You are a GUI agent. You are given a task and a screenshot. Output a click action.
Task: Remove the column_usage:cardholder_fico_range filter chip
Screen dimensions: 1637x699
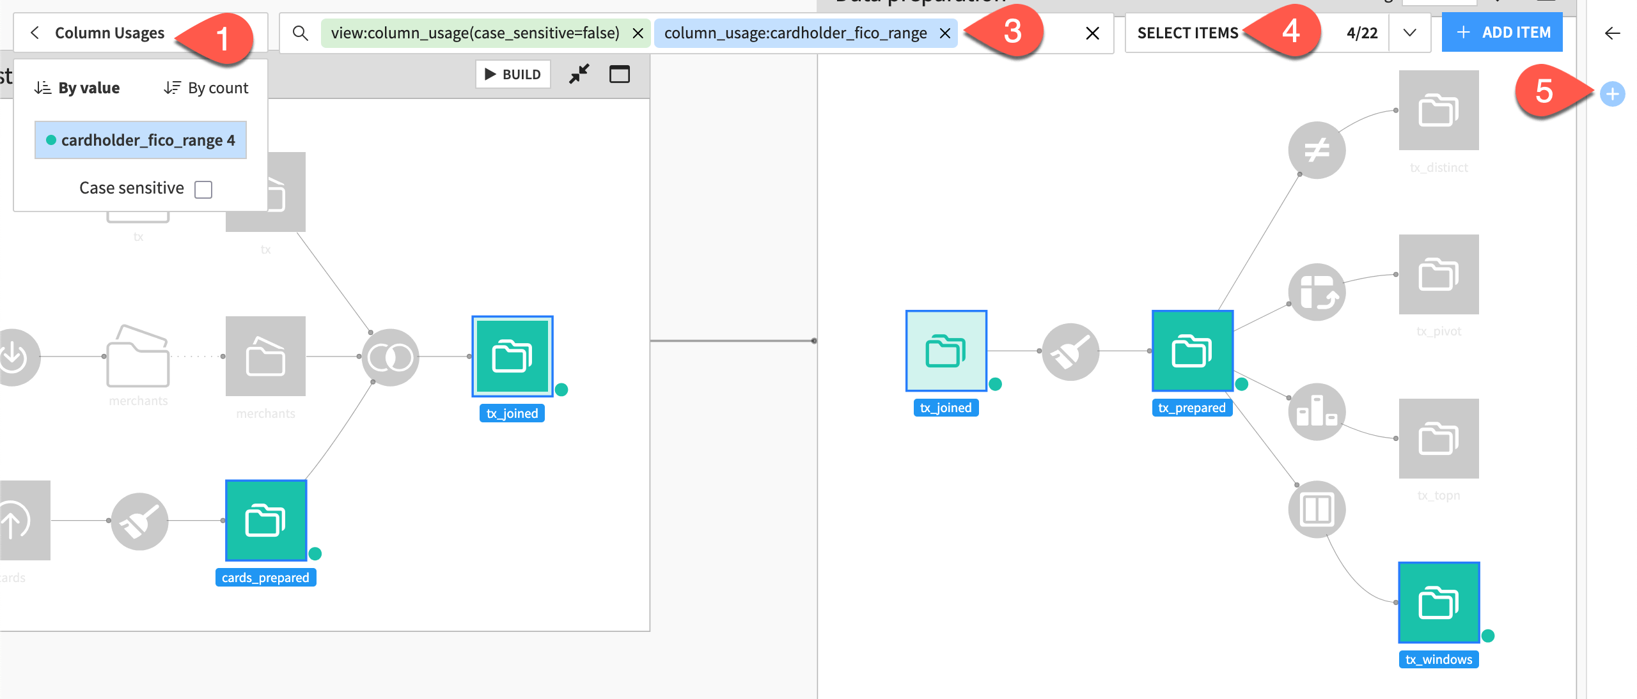click(x=944, y=33)
